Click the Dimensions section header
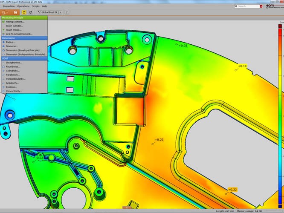The height and width of the screenshot is (213, 284). tap(24, 38)
